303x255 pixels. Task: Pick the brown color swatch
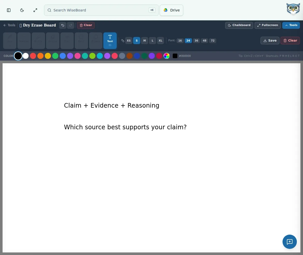(129, 56)
